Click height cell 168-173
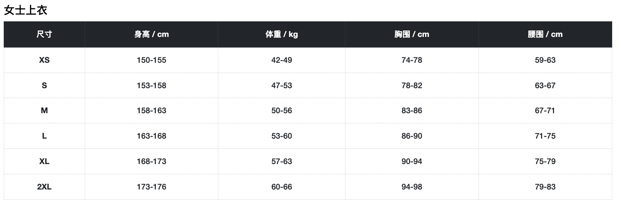620x210 pixels. pyautogui.click(x=151, y=162)
